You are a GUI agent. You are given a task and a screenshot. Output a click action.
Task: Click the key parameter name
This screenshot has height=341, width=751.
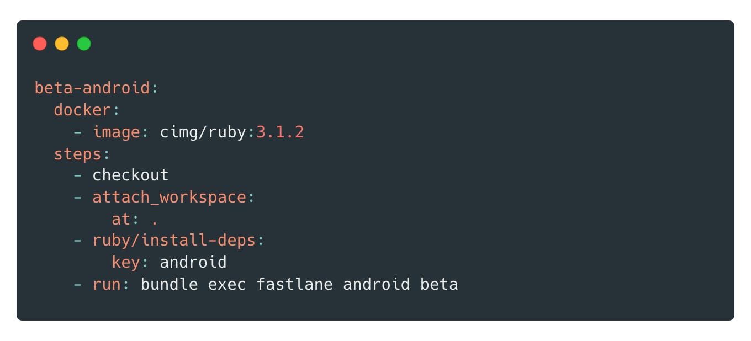tap(125, 262)
